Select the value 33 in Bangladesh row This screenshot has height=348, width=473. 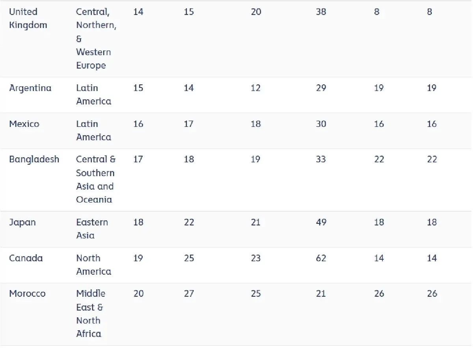pos(321,159)
